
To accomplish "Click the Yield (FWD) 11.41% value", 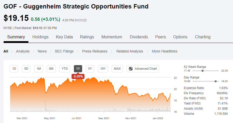I will [x=223, y=103].
